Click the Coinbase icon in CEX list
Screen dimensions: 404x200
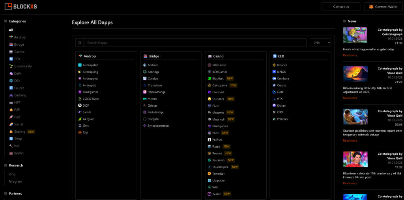point(274,78)
